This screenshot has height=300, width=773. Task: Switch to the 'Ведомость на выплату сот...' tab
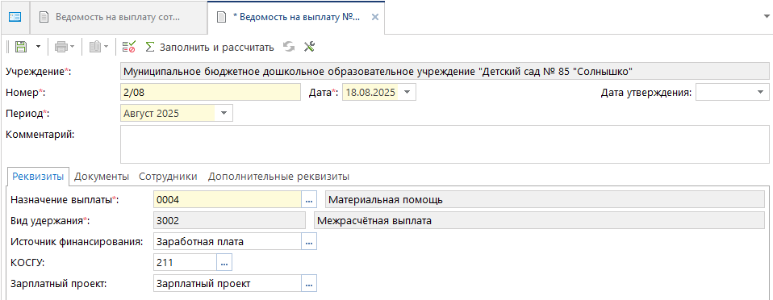point(118,17)
